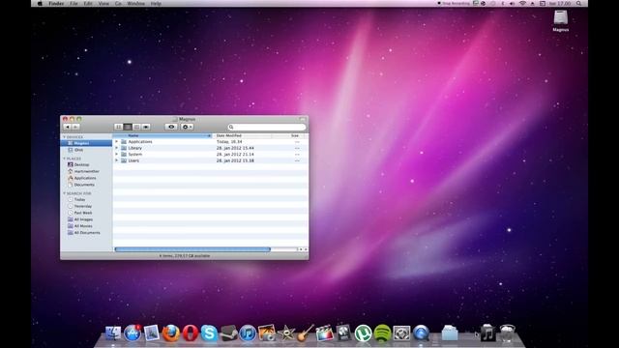Open iTunes from the Dock
Viewport: 619px width, 348px height.
tap(248, 333)
